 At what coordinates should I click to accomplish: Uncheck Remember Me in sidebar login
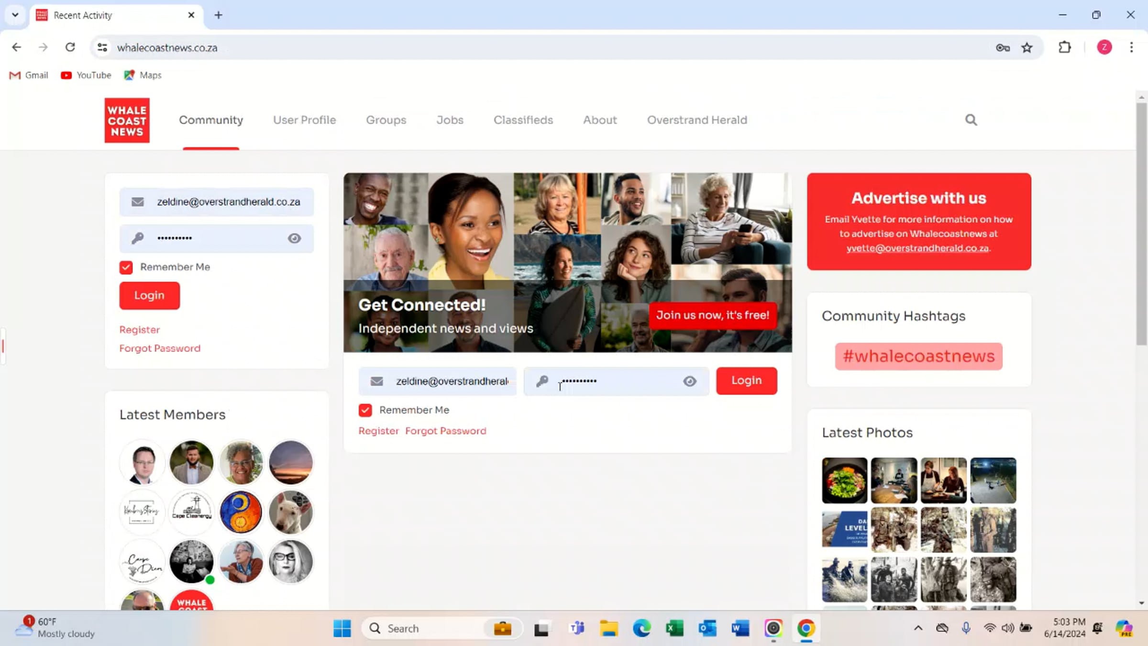pyautogui.click(x=126, y=267)
